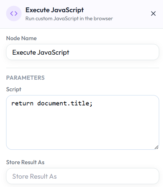Click the 'Node Name' label

[x=22, y=38]
